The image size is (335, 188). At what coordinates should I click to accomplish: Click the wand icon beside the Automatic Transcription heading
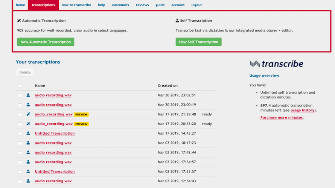tap(19, 21)
